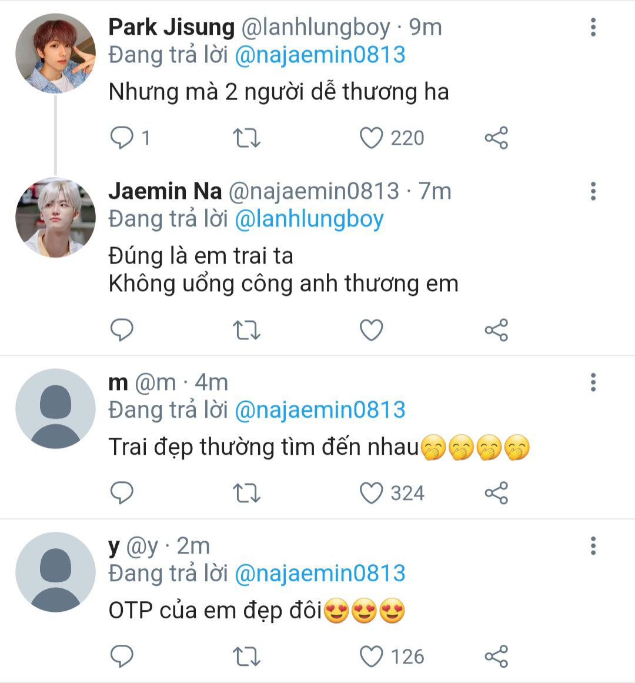The image size is (635, 683).
Task: View Park Jisung's profile picture
Action: pos(55,54)
